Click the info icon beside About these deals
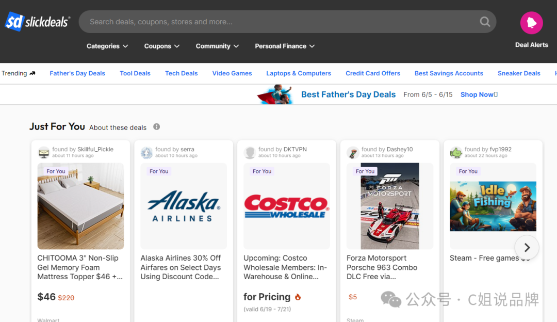 tap(157, 127)
